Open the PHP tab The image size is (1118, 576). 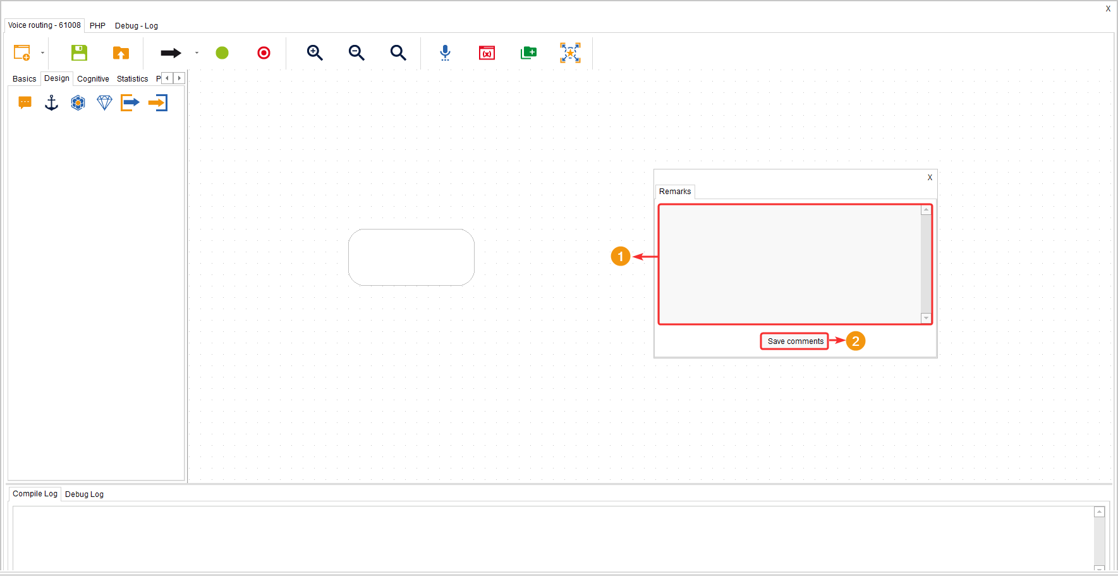tap(97, 26)
